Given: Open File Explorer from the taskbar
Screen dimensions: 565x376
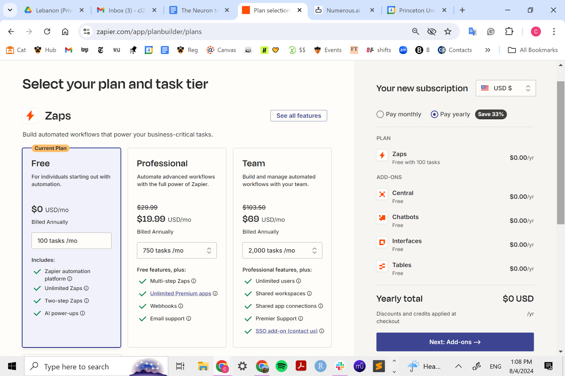Looking at the screenshot, I should click(x=203, y=366).
